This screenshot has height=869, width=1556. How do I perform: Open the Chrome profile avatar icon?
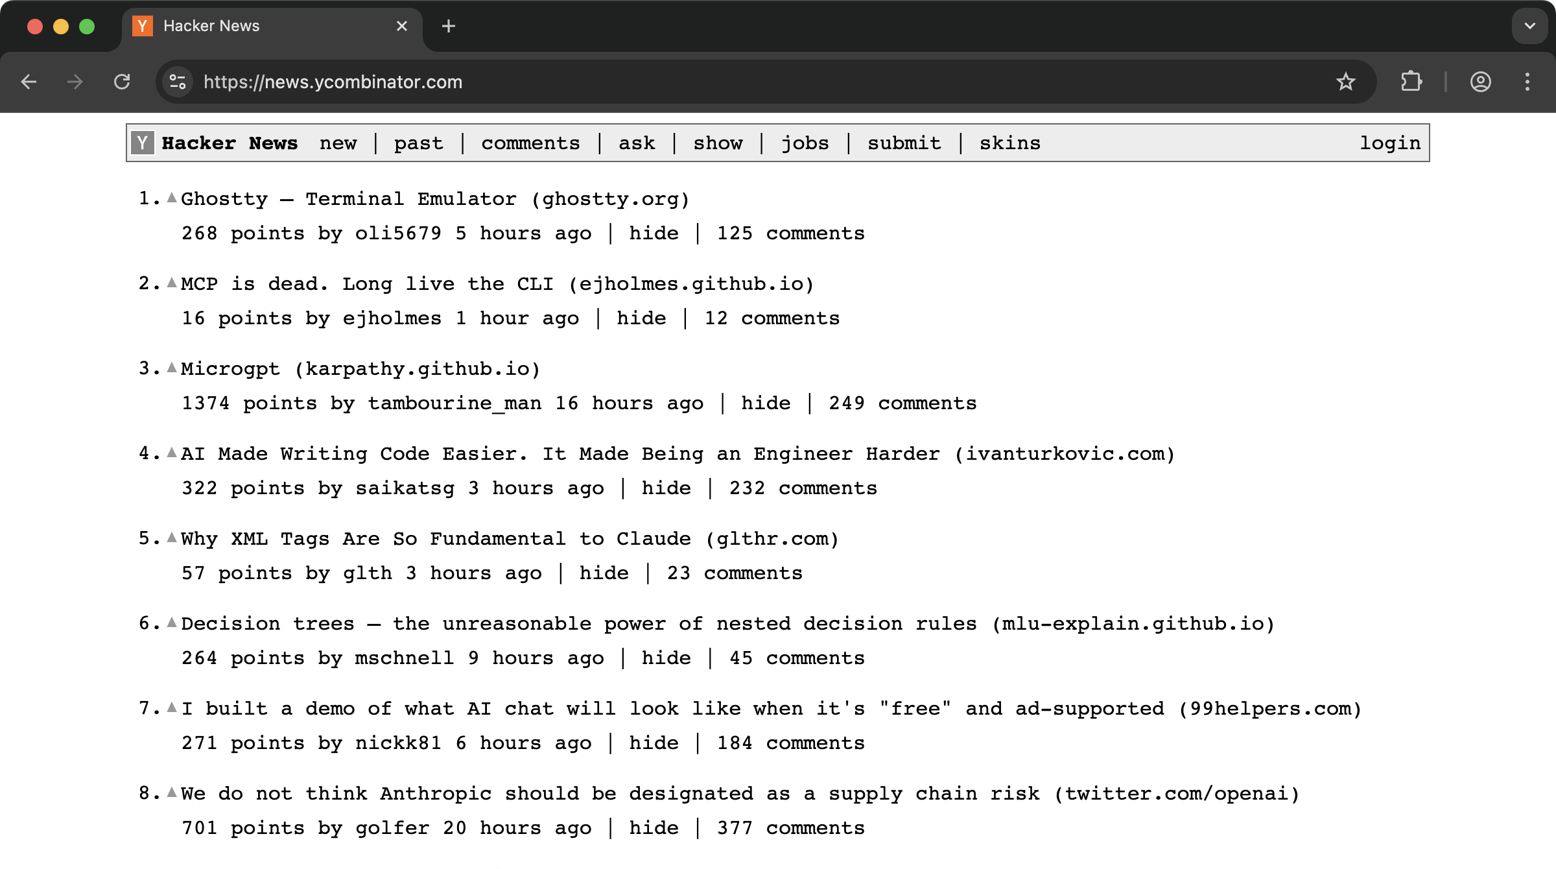click(x=1480, y=82)
